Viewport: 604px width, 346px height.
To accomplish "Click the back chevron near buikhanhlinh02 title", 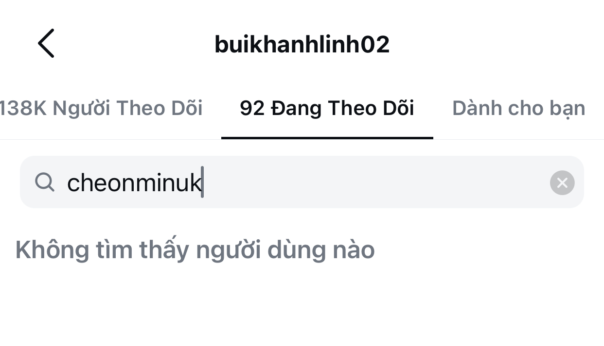I will pos(46,43).
